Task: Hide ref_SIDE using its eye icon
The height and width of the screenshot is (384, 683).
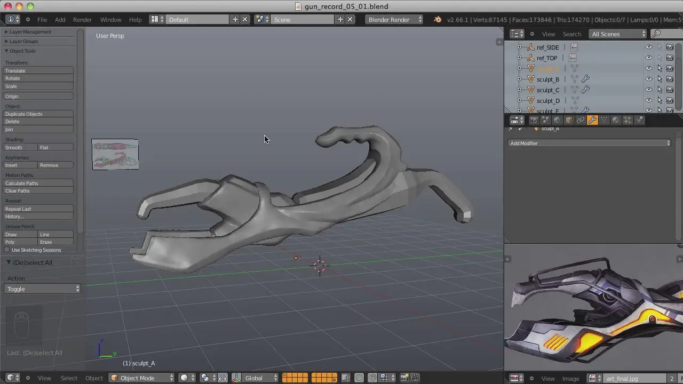Action: 649,47
